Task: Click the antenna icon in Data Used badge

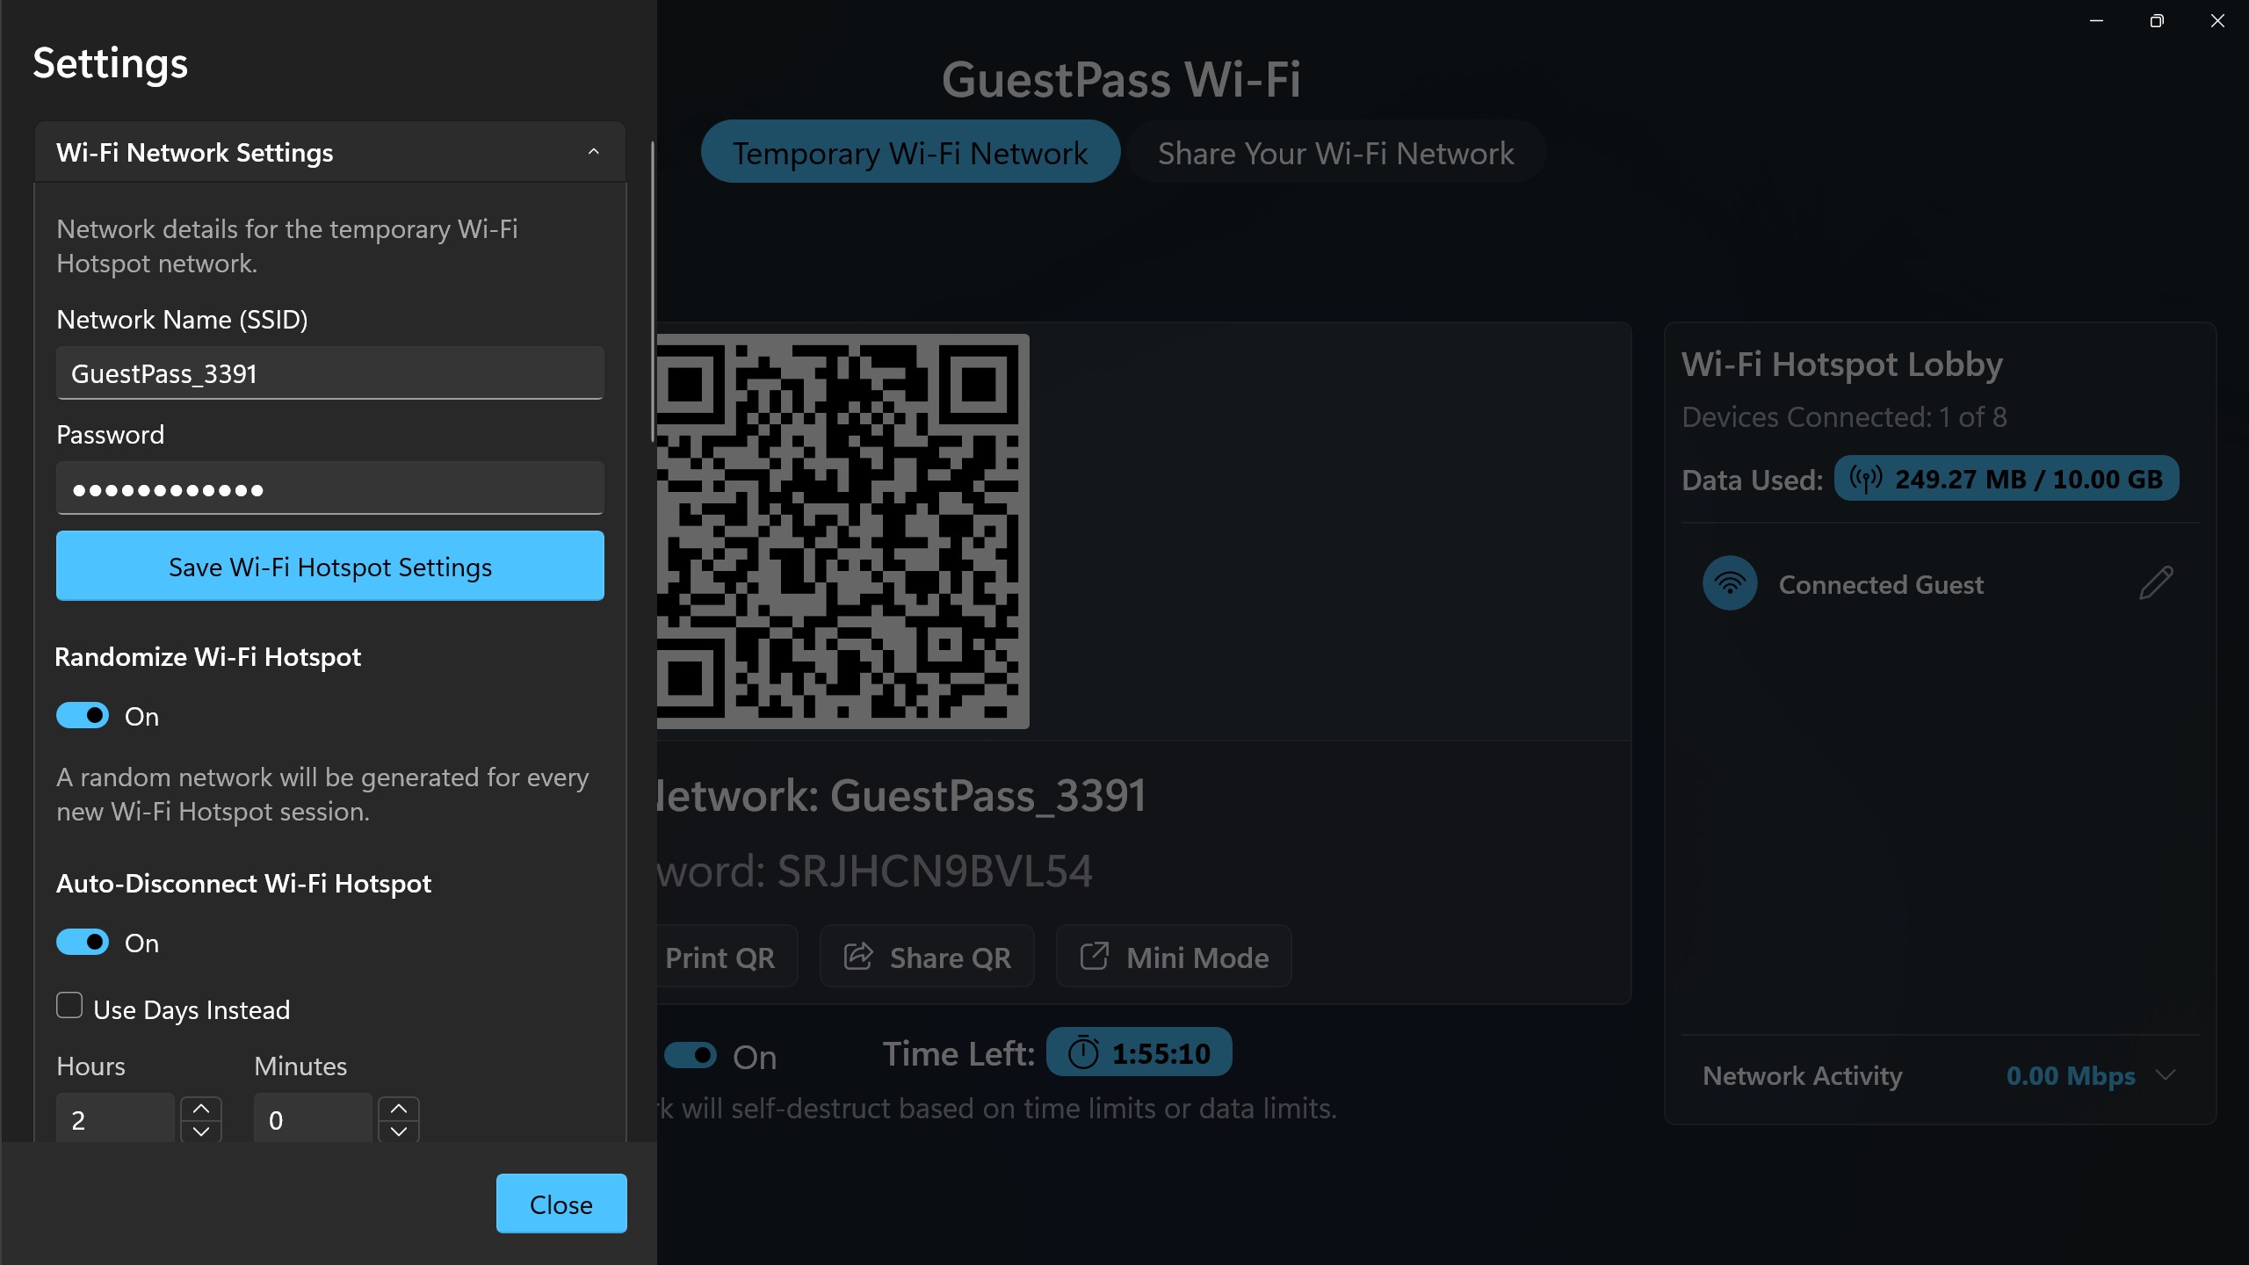Action: pyautogui.click(x=1866, y=479)
